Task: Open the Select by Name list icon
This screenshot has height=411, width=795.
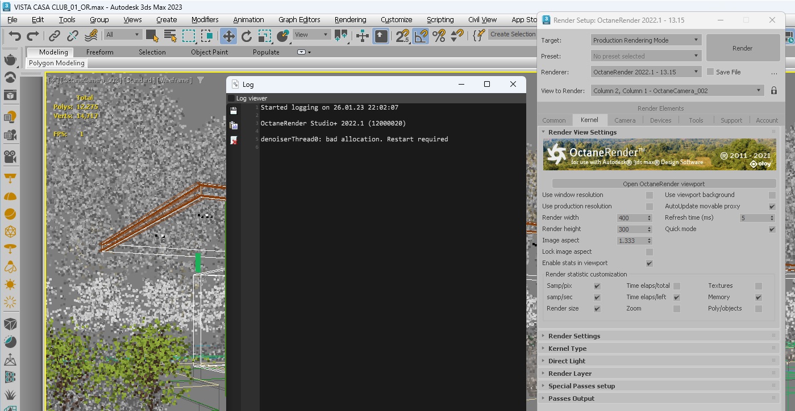Action: tap(170, 36)
